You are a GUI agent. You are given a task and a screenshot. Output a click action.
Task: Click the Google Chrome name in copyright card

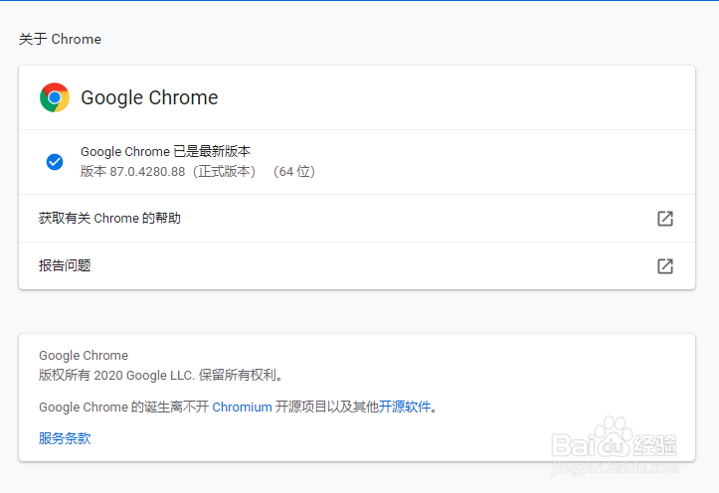click(84, 356)
